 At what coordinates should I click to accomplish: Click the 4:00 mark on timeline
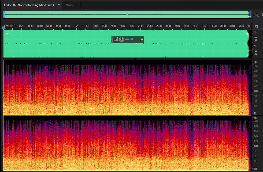pyautogui.click(x=223, y=26)
